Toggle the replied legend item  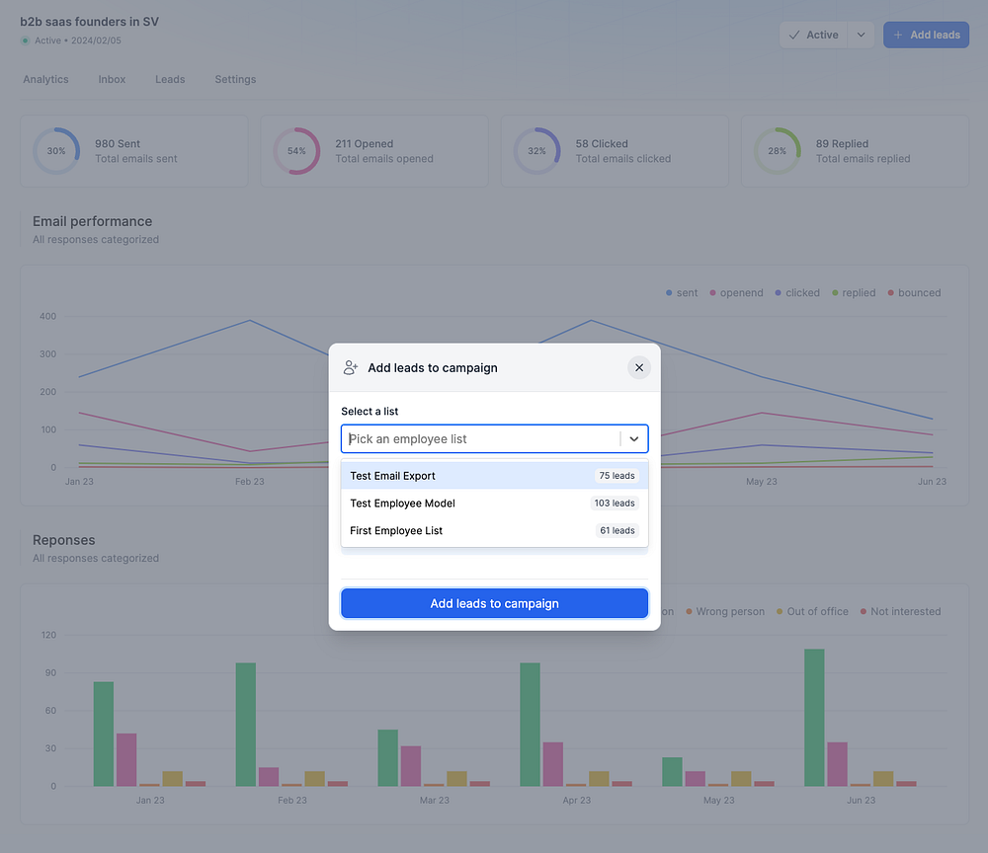click(x=854, y=293)
